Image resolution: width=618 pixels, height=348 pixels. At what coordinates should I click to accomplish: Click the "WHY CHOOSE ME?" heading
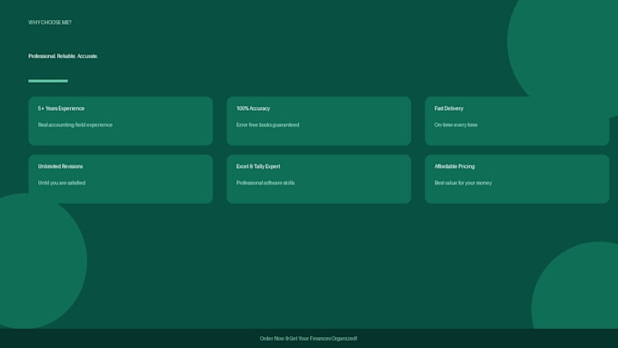point(50,23)
